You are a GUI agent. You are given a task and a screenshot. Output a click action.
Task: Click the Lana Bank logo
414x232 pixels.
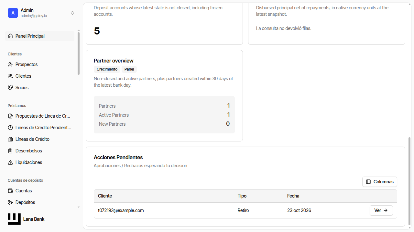[x=14, y=219]
